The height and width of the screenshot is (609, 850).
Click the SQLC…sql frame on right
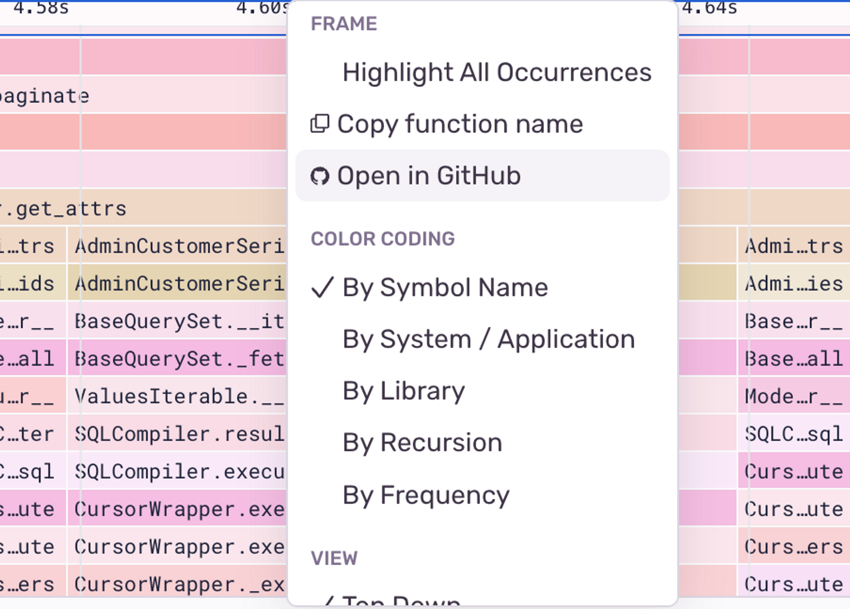pos(793,434)
